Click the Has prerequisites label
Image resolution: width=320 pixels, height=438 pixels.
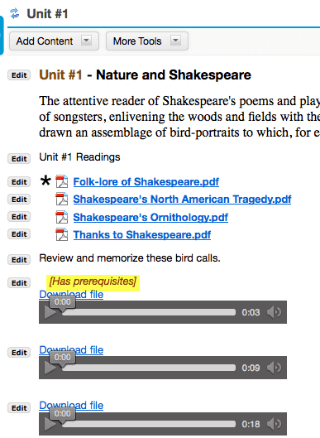[93, 282]
